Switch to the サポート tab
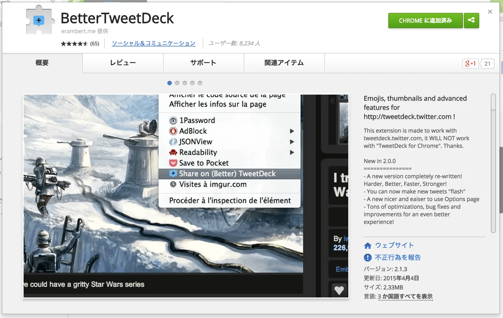503x318 pixels. (x=204, y=63)
